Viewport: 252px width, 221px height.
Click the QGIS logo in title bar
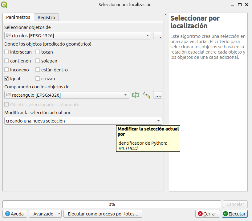(5, 5)
